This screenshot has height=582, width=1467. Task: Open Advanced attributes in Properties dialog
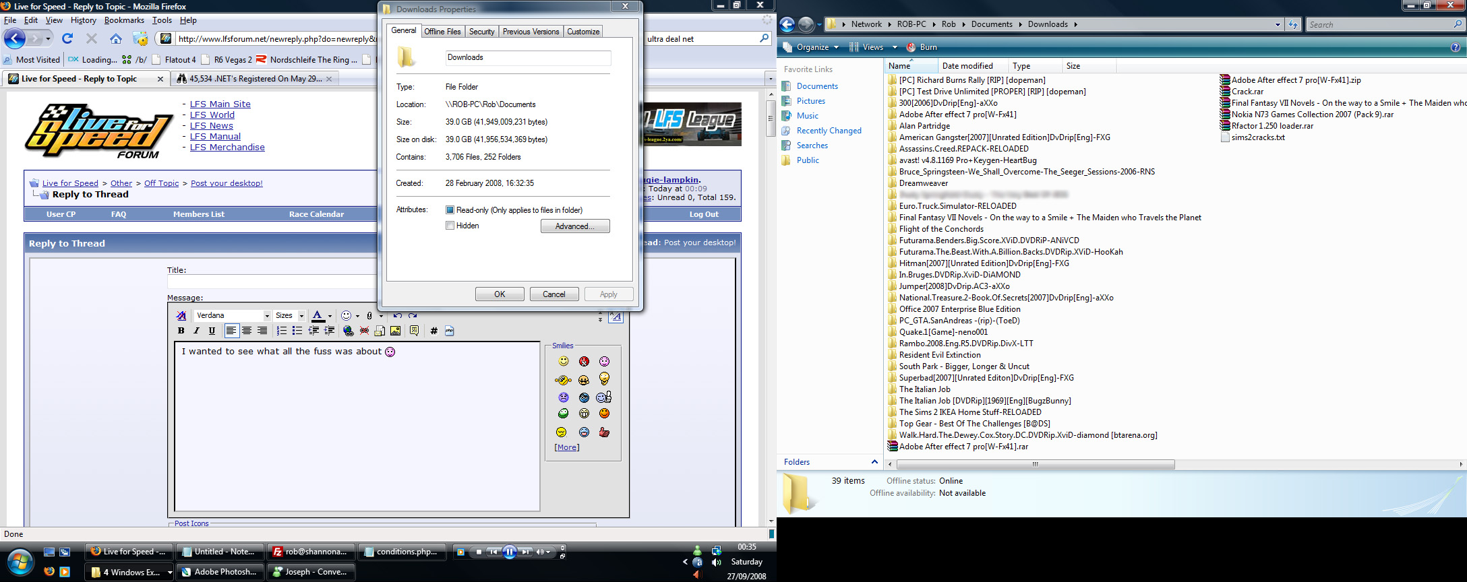click(x=575, y=226)
